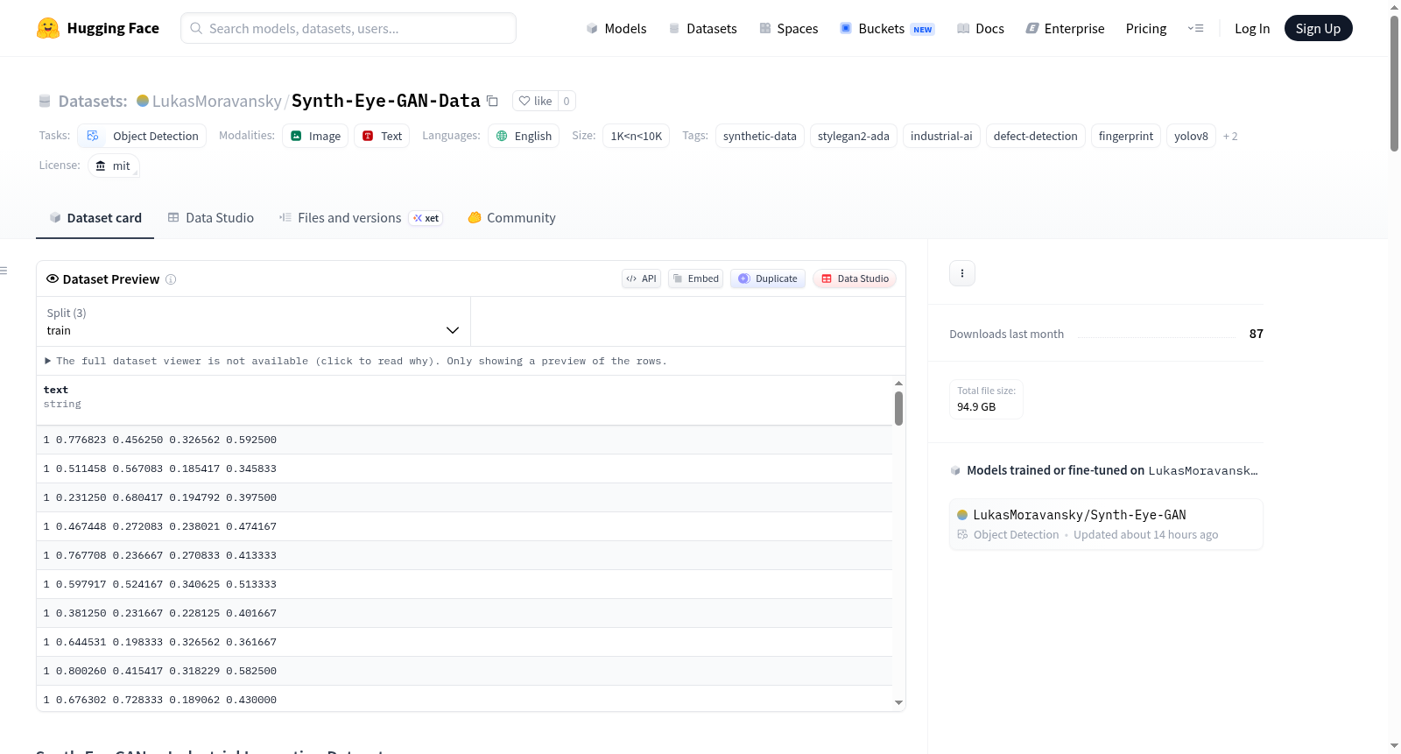Open the Docs nav link
Screen dimensions: 1401x754
tap(980, 29)
